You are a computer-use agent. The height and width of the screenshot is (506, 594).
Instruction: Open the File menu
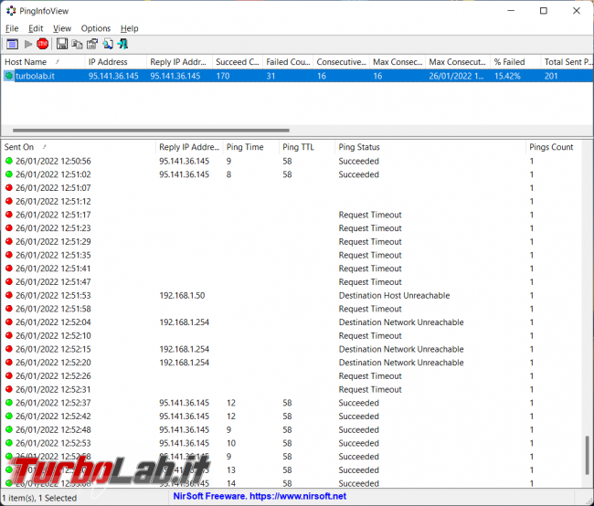point(12,28)
